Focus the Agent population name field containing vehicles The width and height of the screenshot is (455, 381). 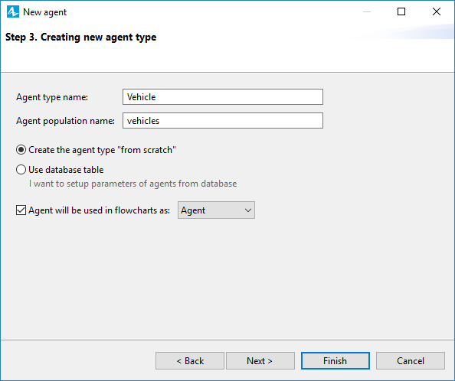[223, 121]
